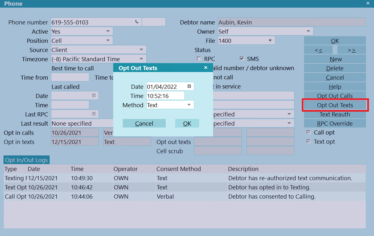The height and width of the screenshot is (236, 374).
Task: Click the Last called Time field
Action: tap(70, 105)
